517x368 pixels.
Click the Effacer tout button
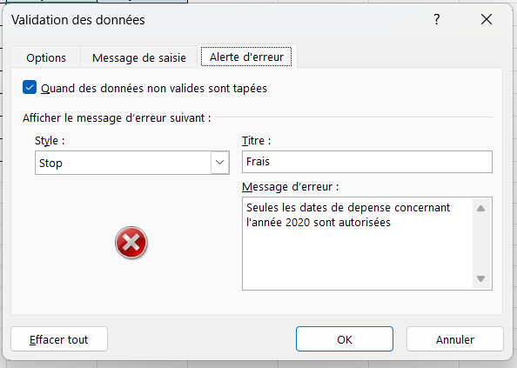click(59, 339)
